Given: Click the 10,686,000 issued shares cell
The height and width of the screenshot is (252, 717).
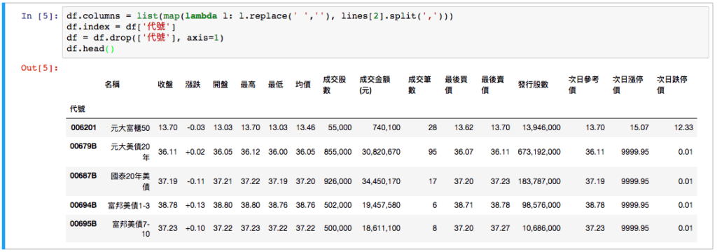Looking at the screenshot, I should [541, 228].
